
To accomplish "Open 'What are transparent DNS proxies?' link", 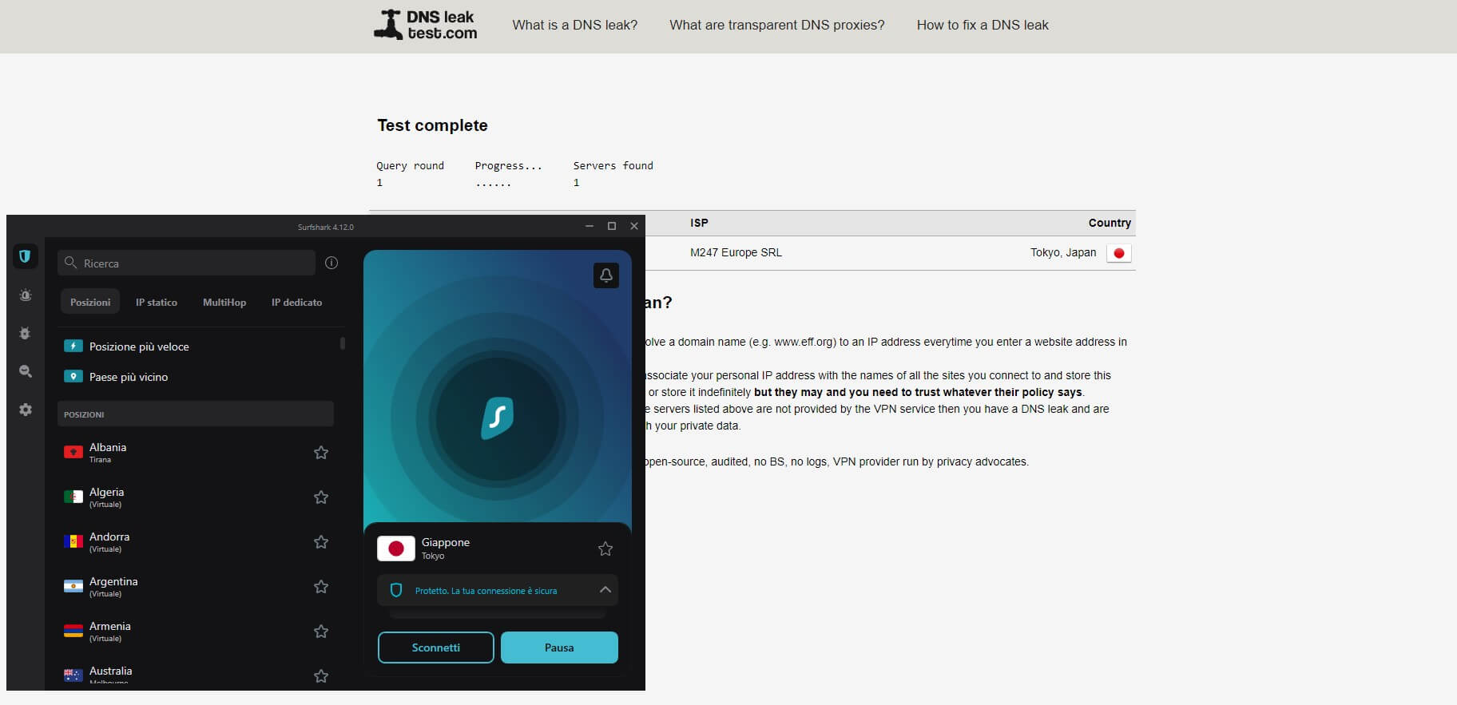I will pos(777,25).
